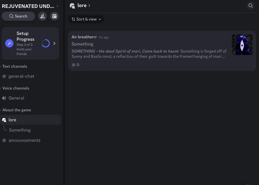The image size is (259, 185).
Task: Open the Something thread in sidebar
Action: pyautogui.click(x=20, y=130)
